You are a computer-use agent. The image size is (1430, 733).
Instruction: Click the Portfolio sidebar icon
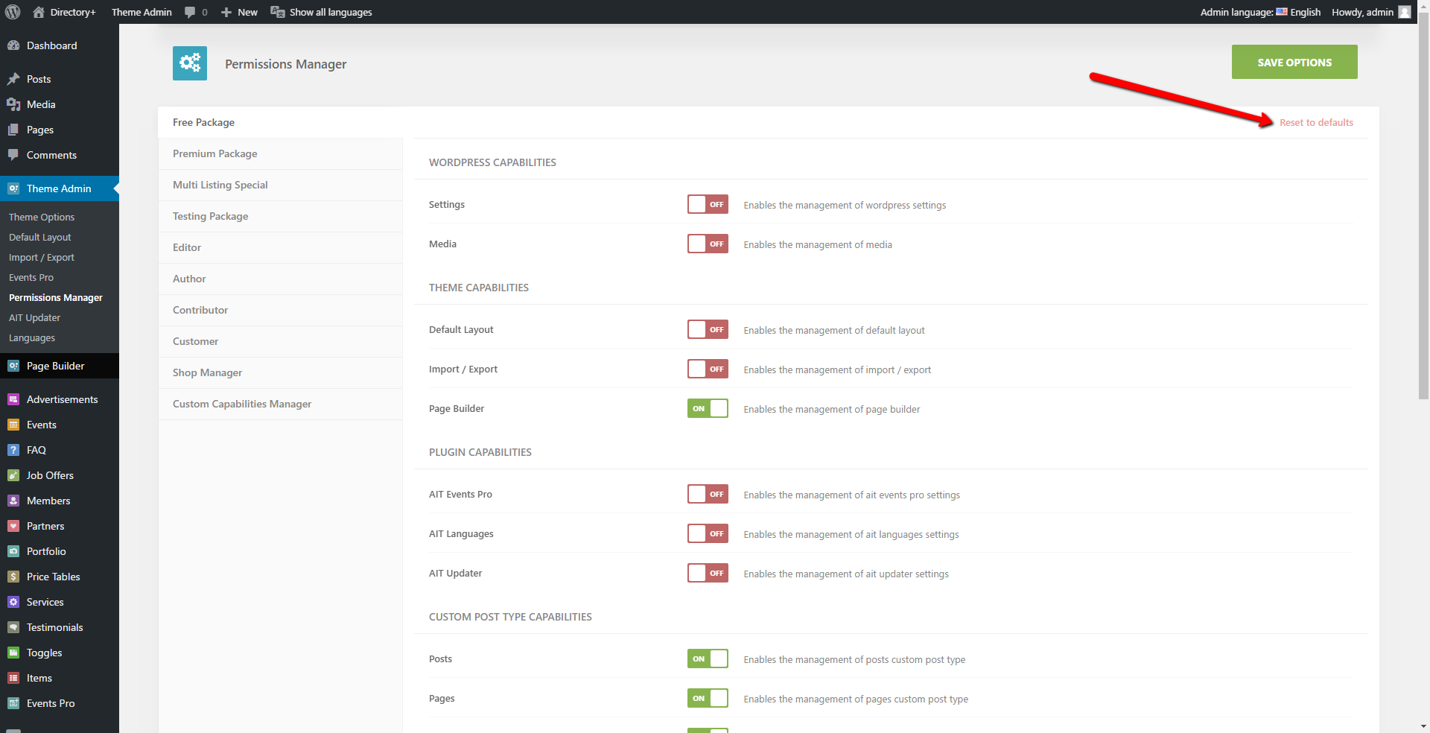[x=13, y=551]
